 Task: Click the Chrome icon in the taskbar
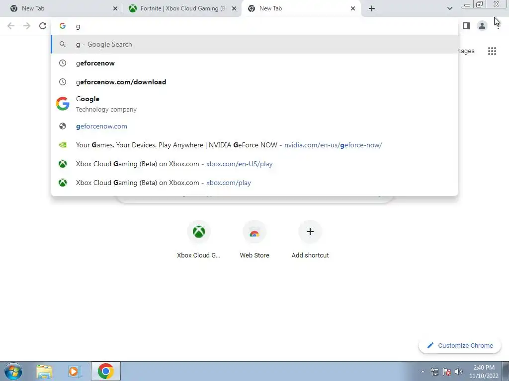[106, 371]
